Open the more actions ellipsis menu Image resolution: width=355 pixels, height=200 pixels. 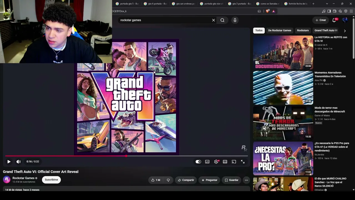tap(246, 180)
